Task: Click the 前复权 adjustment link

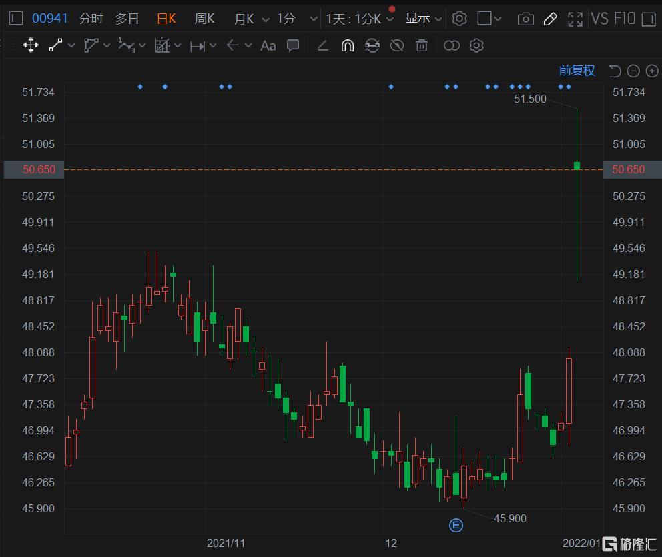Action: (577, 71)
